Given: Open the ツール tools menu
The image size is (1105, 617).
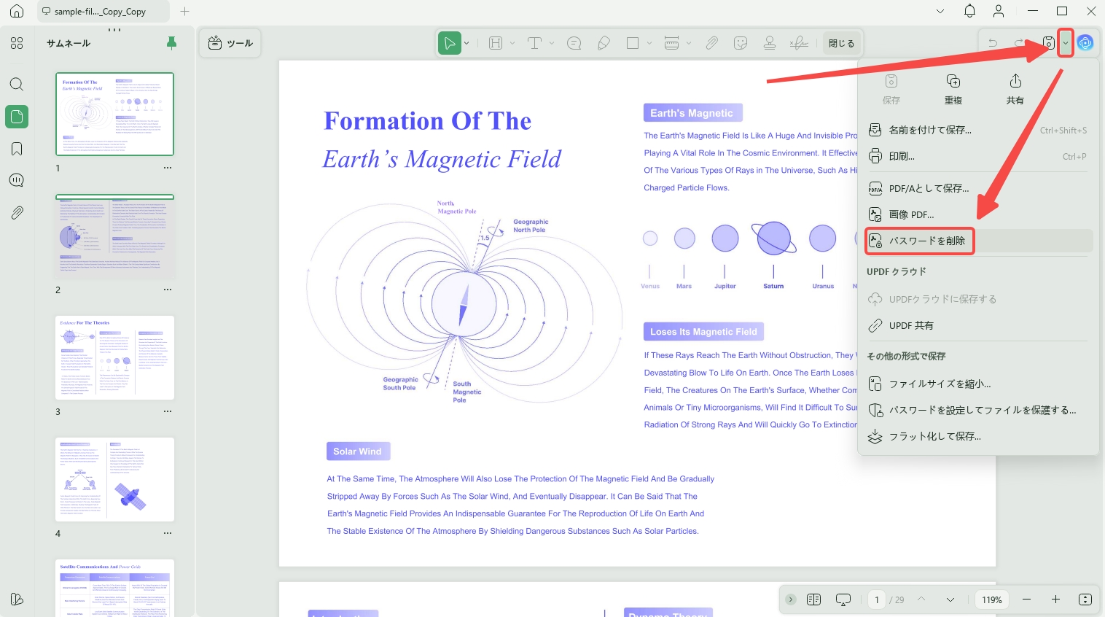Looking at the screenshot, I should point(230,43).
